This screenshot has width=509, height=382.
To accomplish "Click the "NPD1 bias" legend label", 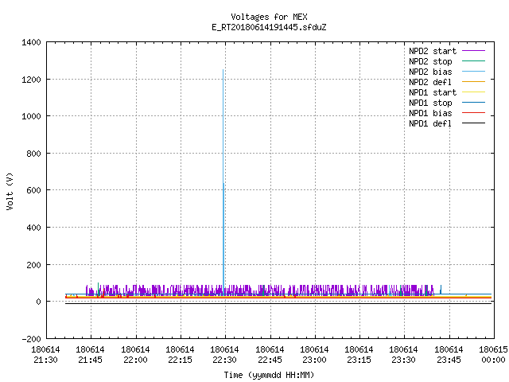I will [430, 113].
